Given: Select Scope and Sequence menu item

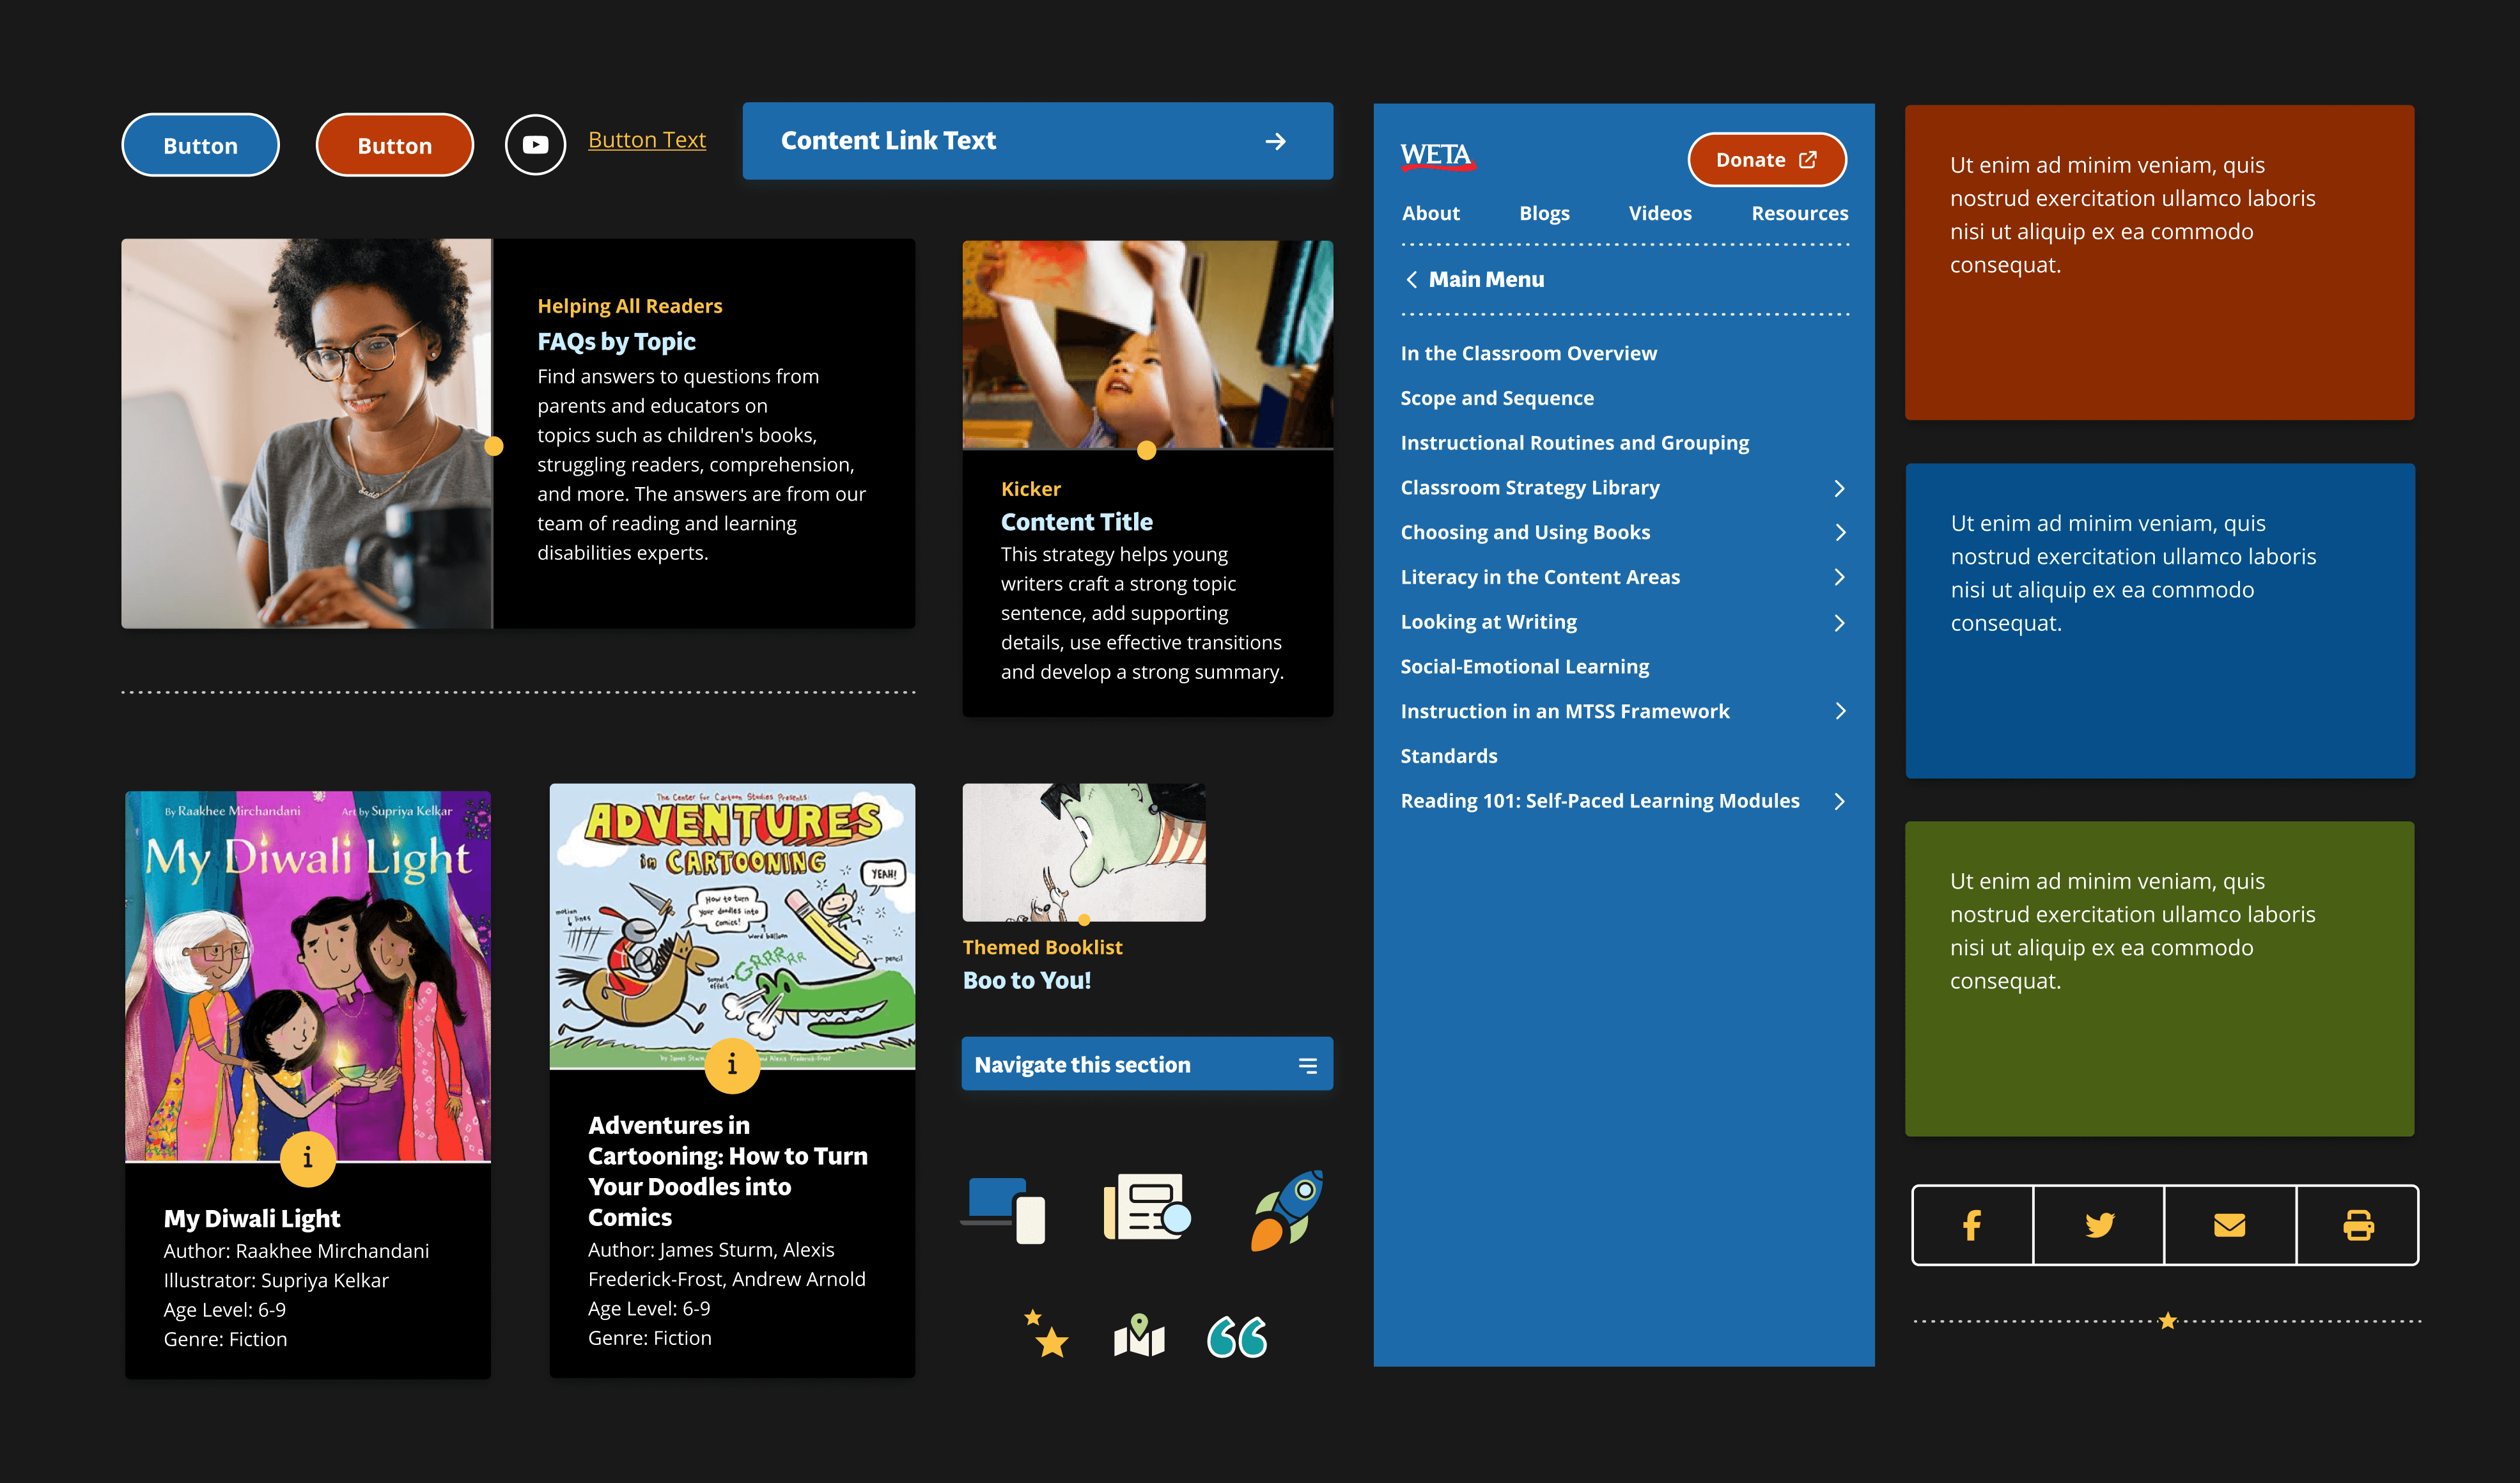Looking at the screenshot, I should (1497, 398).
